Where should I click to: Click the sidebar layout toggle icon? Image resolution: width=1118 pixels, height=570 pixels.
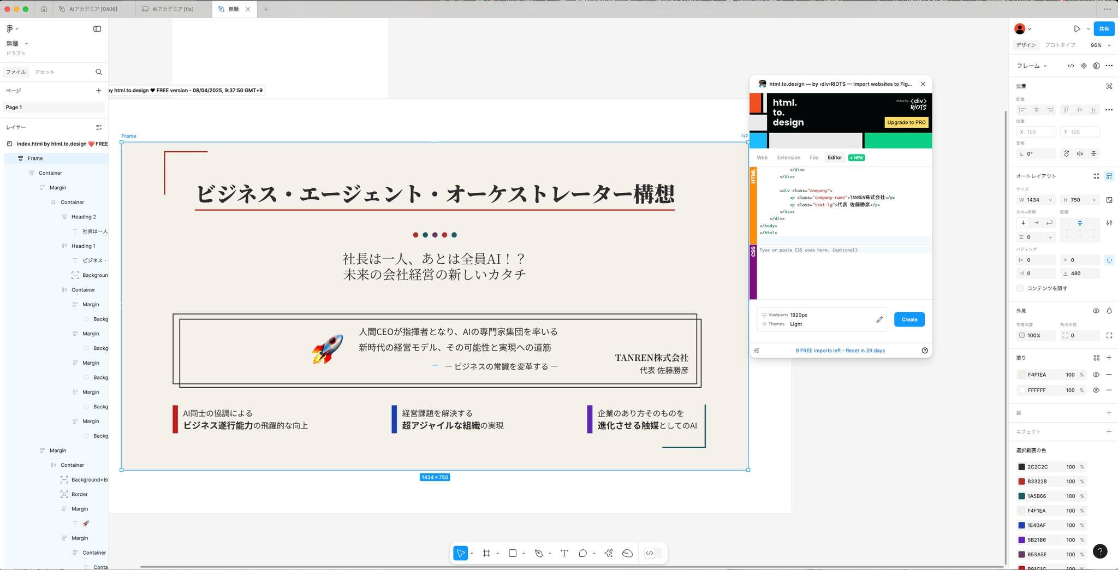tap(97, 29)
